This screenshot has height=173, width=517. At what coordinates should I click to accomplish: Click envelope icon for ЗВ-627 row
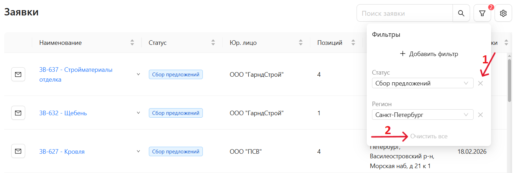[x=18, y=151]
